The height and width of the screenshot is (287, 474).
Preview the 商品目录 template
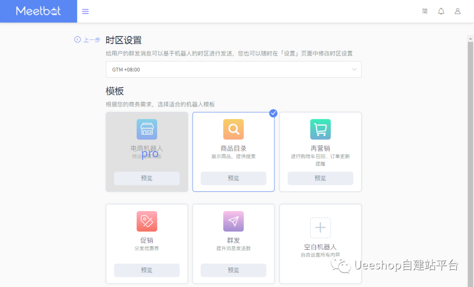coord(233,178)
